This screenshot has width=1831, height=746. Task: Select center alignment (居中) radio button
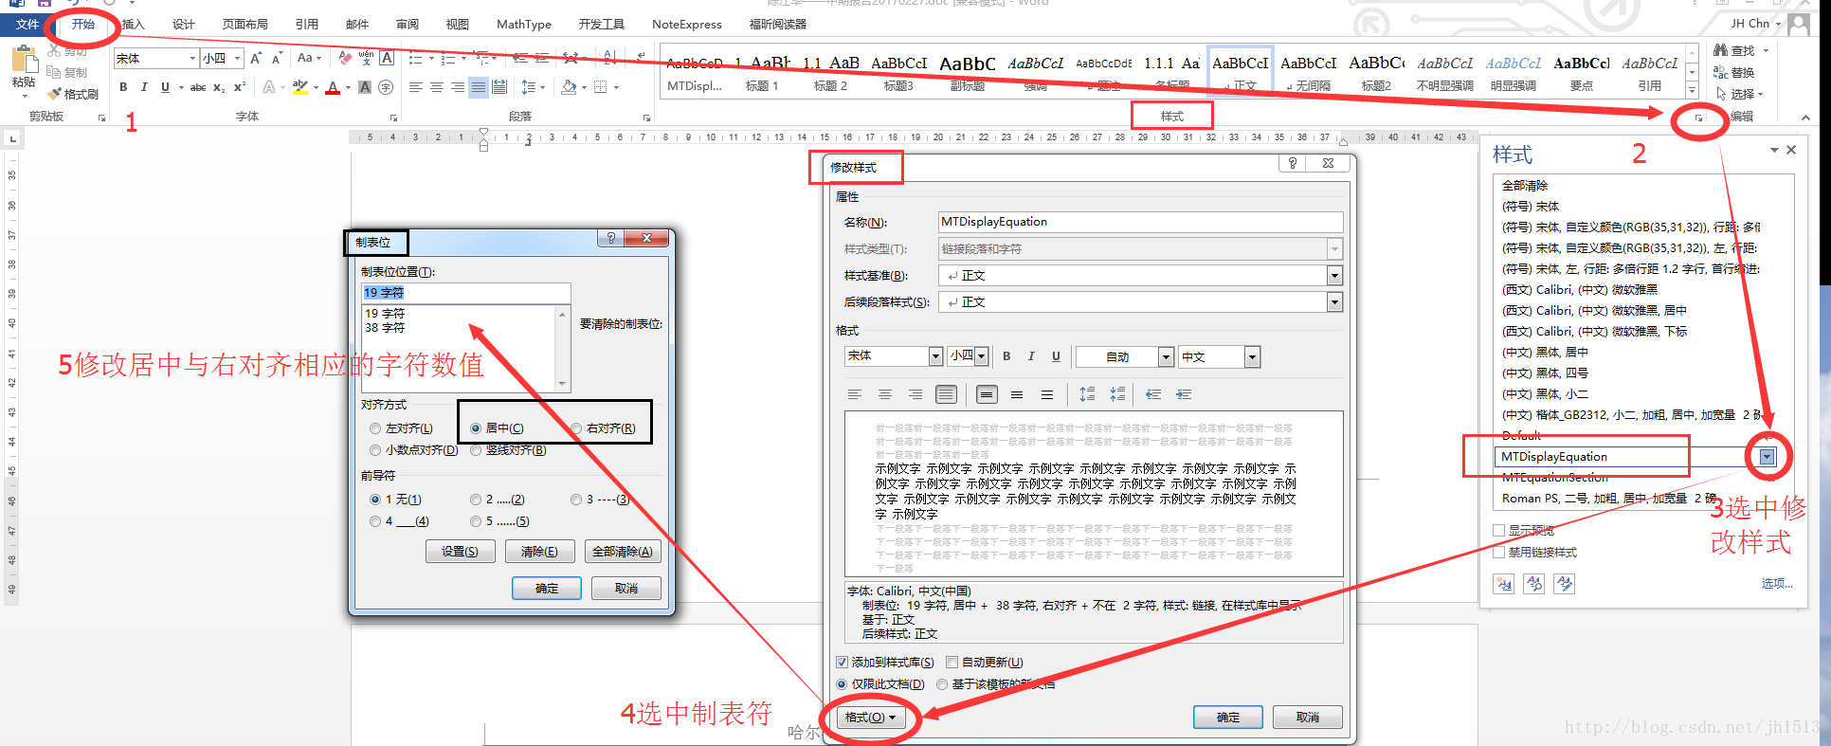[x=476, y=428]
